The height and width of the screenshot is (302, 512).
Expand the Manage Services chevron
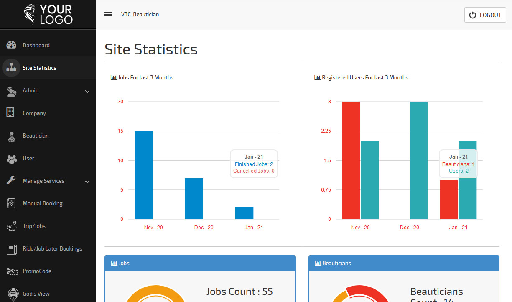click(87, 182)
